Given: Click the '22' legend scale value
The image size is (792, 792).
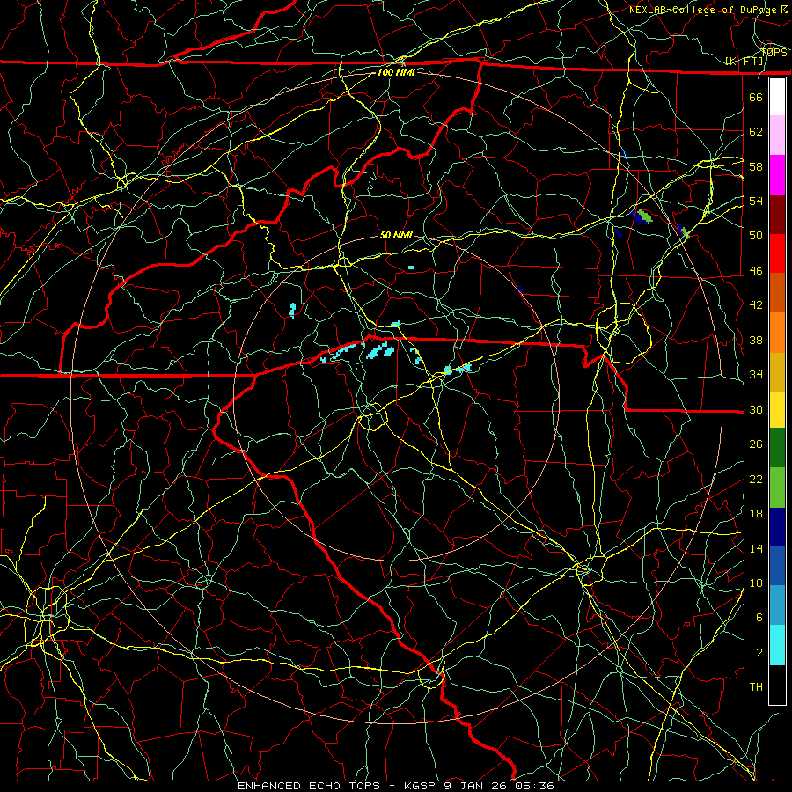Looking at the screenshot, I should 756,479.
